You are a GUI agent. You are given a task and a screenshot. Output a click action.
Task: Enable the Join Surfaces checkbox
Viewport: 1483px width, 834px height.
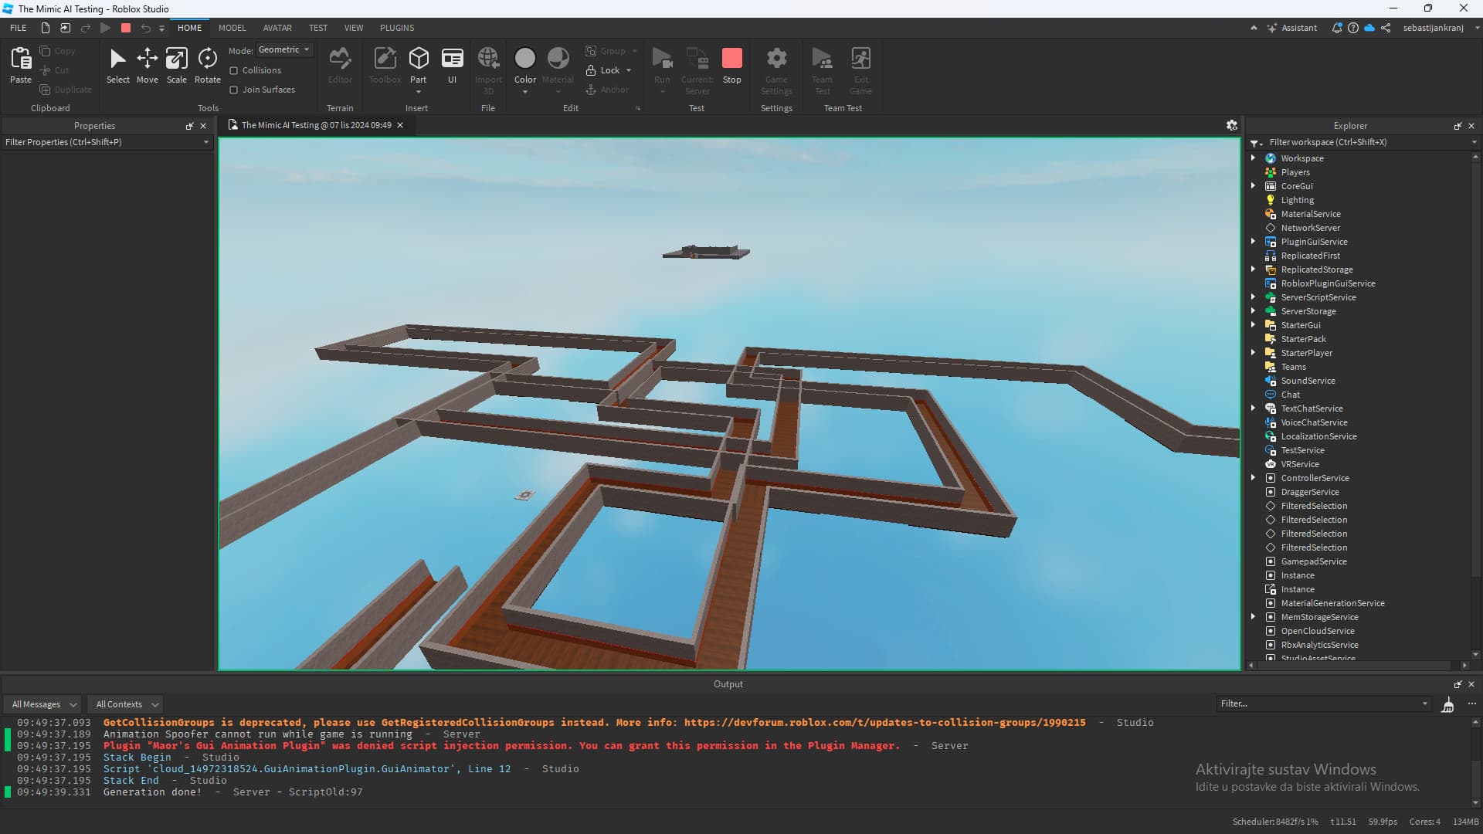[234, 90]
